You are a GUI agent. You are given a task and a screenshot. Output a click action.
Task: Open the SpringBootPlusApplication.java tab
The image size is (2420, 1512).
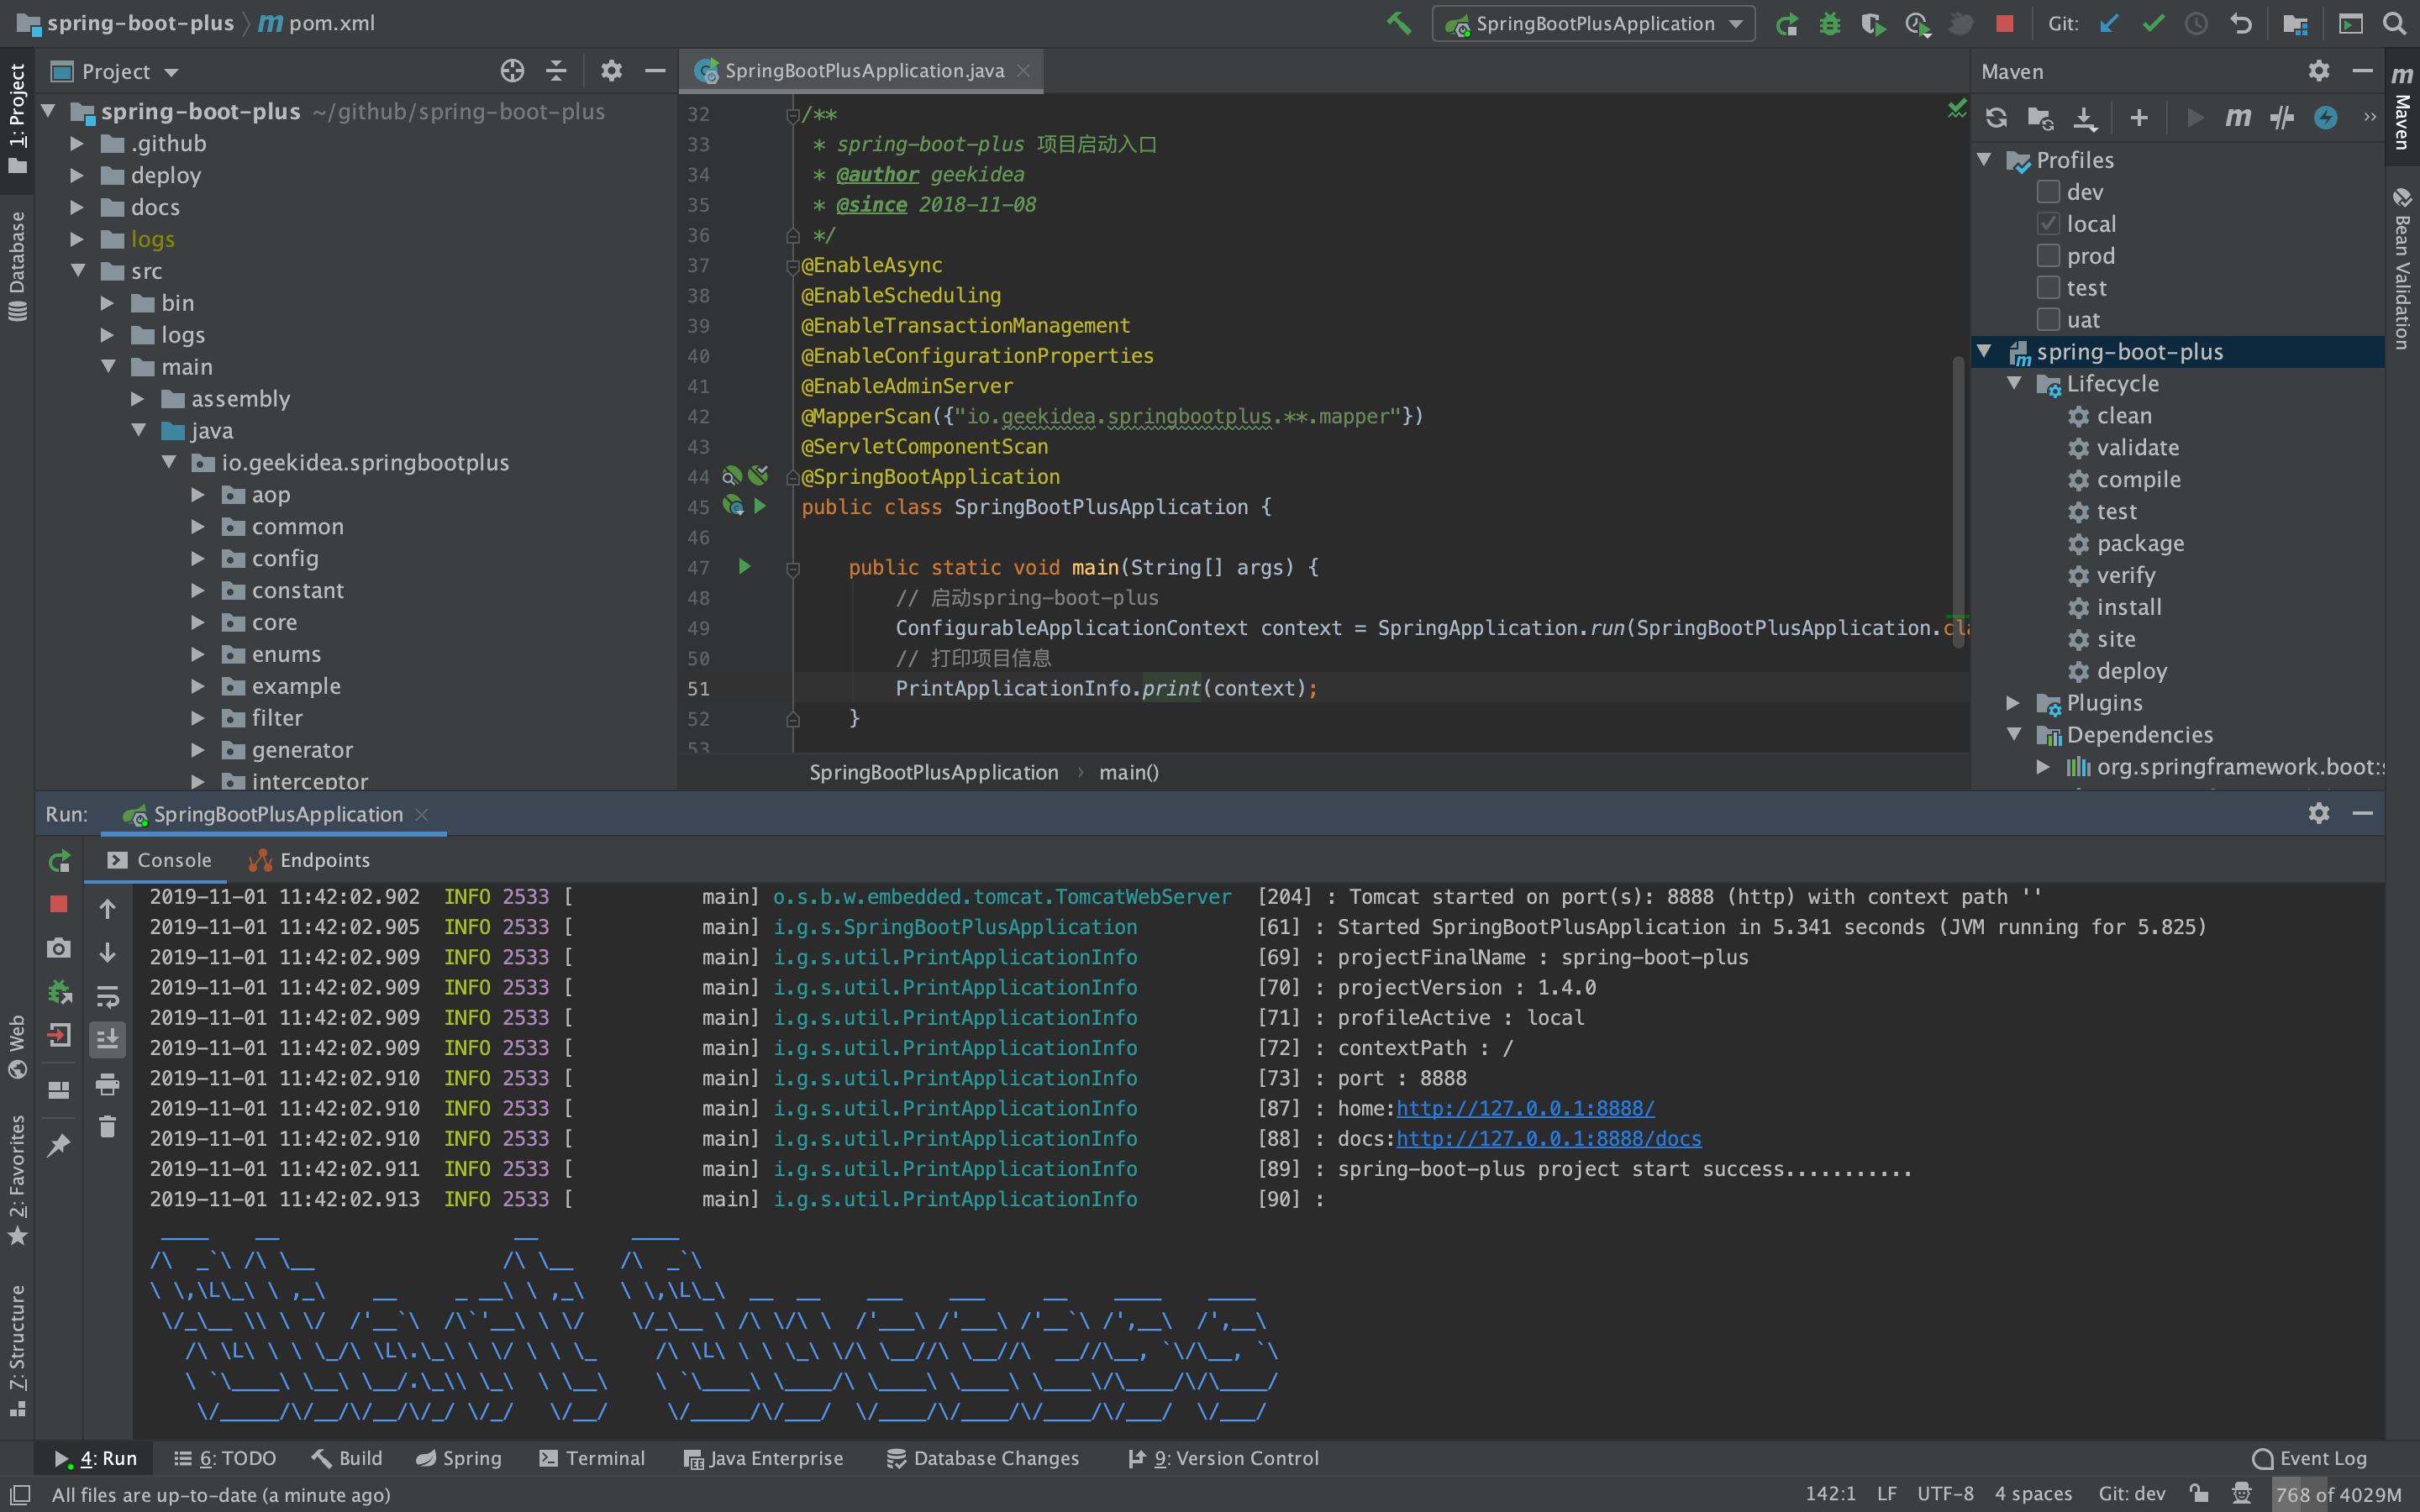click(x=854, y=70)
